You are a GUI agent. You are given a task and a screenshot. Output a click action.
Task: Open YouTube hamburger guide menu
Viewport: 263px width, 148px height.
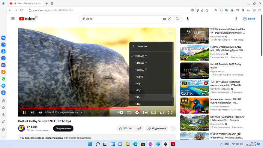tap(13, 19)
